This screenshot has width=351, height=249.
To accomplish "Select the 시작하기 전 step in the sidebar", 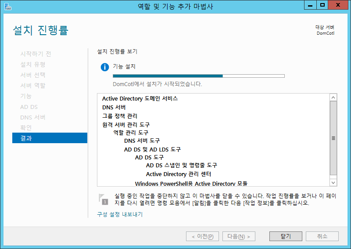I will click(x=36, y=54).
